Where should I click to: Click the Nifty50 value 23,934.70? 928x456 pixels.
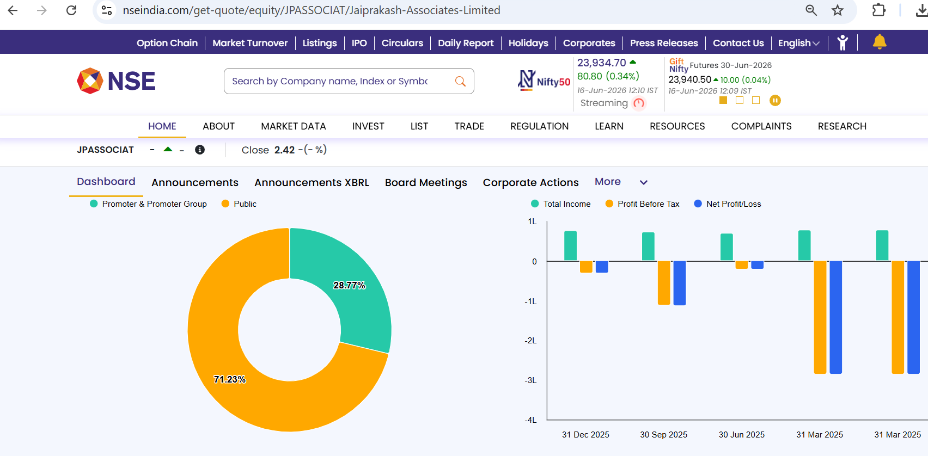[602, 63]
